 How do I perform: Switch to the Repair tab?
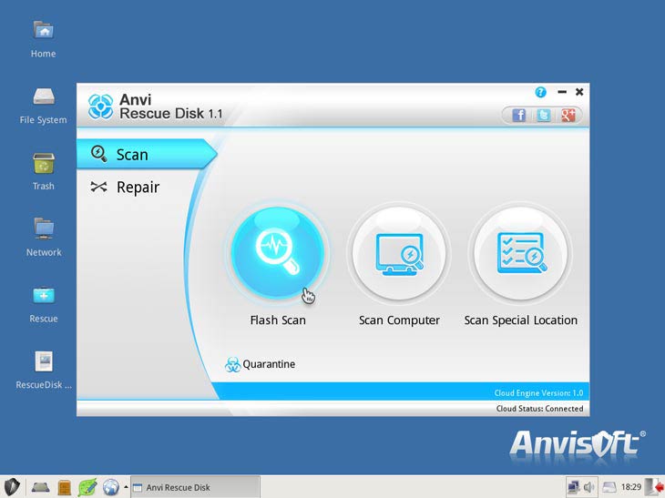coord(125,187)
